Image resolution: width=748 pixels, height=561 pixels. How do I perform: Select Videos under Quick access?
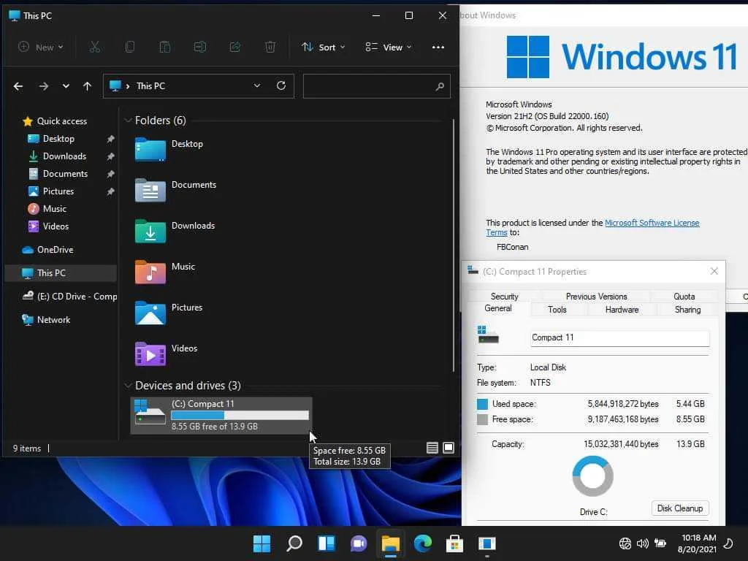56,226
